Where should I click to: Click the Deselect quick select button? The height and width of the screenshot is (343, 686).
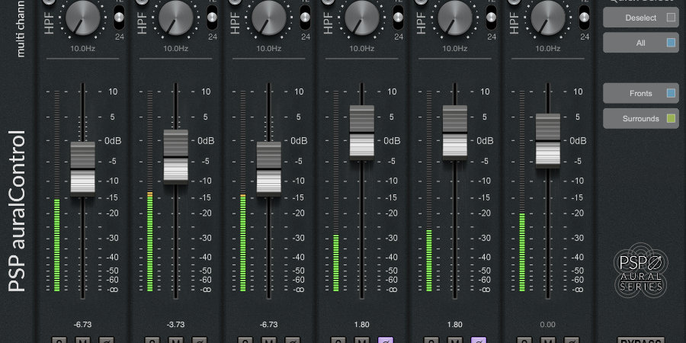coord(641,18)
